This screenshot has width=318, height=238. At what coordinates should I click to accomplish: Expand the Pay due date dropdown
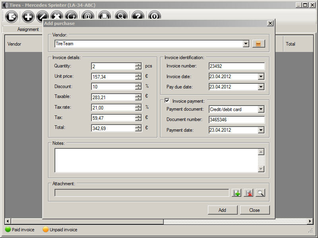click(x=261, y=87)
